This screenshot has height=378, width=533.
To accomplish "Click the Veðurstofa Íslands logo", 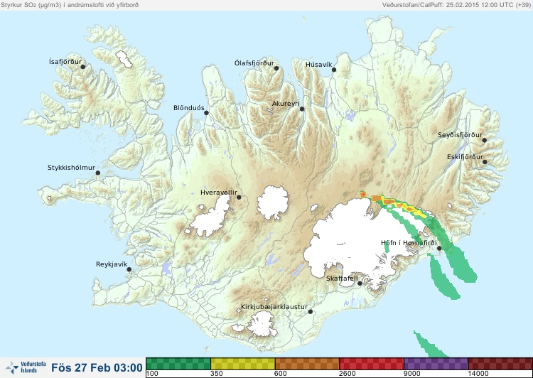I will [x=26, y=367].
